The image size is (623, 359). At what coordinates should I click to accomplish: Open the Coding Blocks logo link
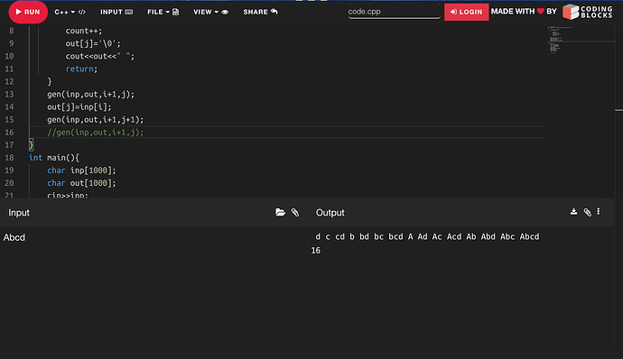click(x=587, y=12)
